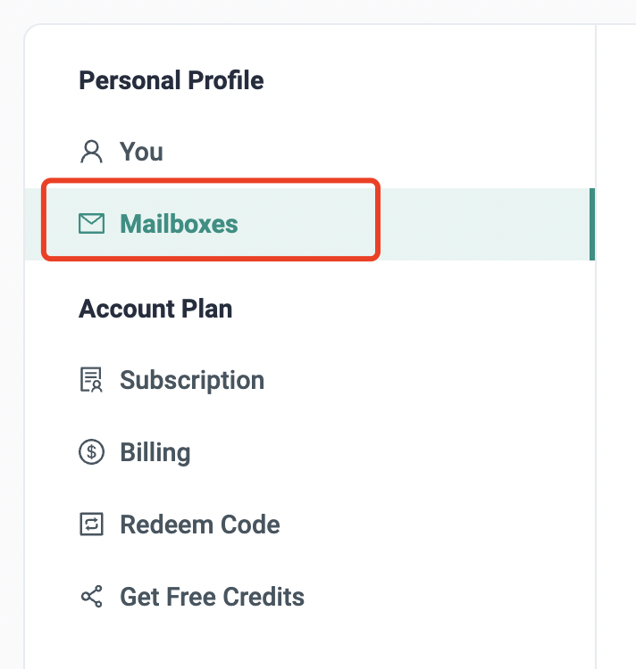Click the dollar coin Billing icon
Image resolution: width=636 pixels, height=669 pixels.
(x=91, y=452)
